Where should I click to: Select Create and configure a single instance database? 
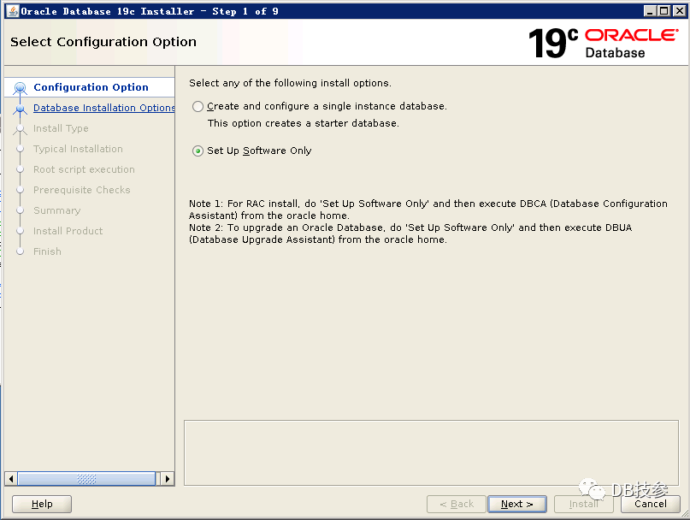pos(198,107)
